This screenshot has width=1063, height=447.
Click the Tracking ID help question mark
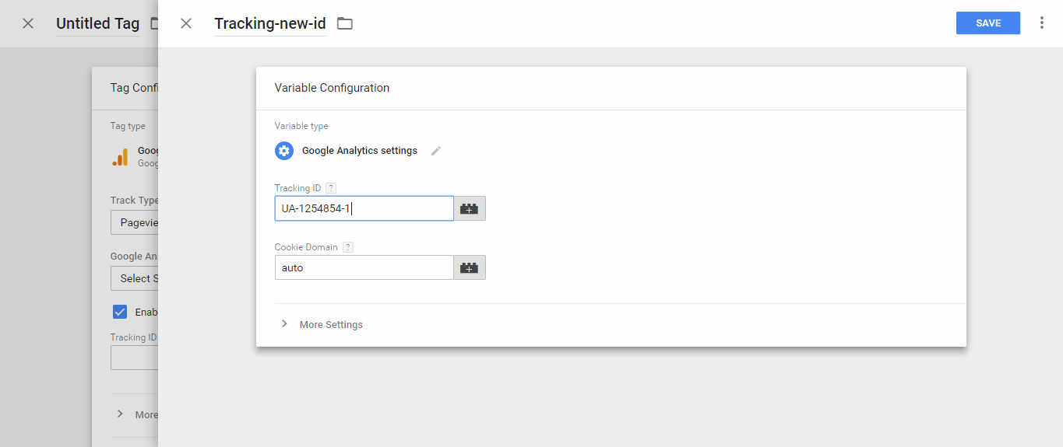point(331,188)
